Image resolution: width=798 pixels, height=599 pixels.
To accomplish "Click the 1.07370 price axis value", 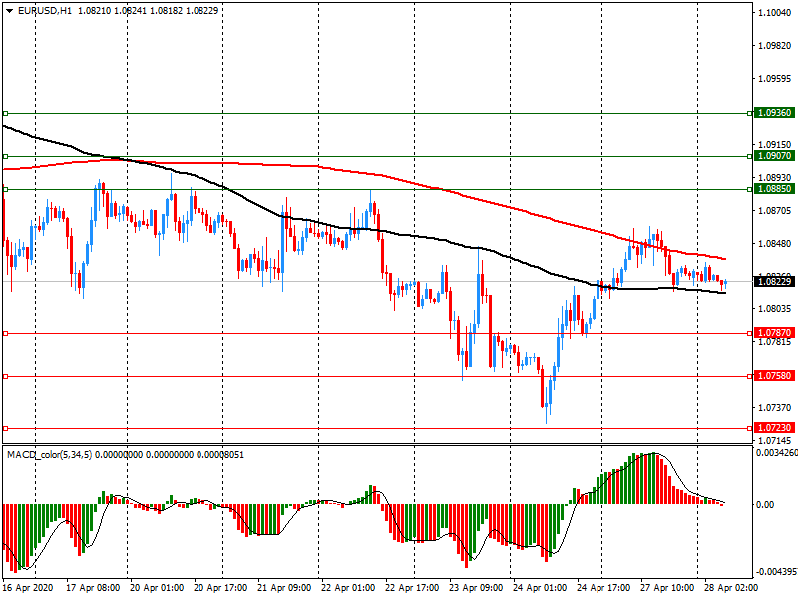I will pos(775,407).
